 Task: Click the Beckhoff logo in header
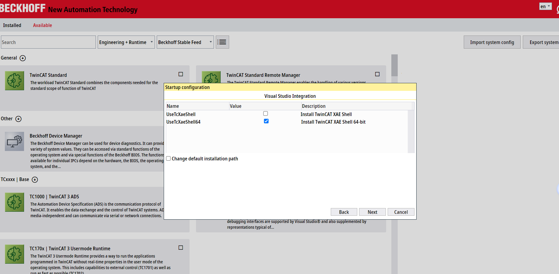[x=23, y=9]
